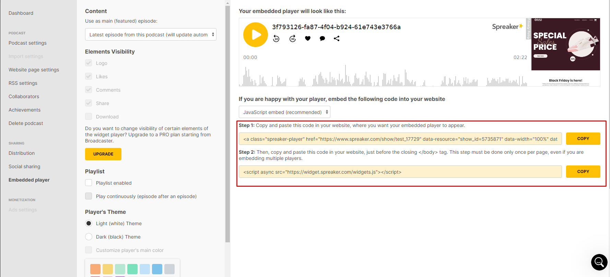Go to Distribution in sidebar
Viewport: 610px width, 277px height.
tap(22, 153)
